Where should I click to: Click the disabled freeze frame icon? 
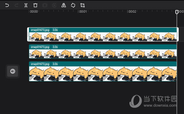[x=45, y=5]
